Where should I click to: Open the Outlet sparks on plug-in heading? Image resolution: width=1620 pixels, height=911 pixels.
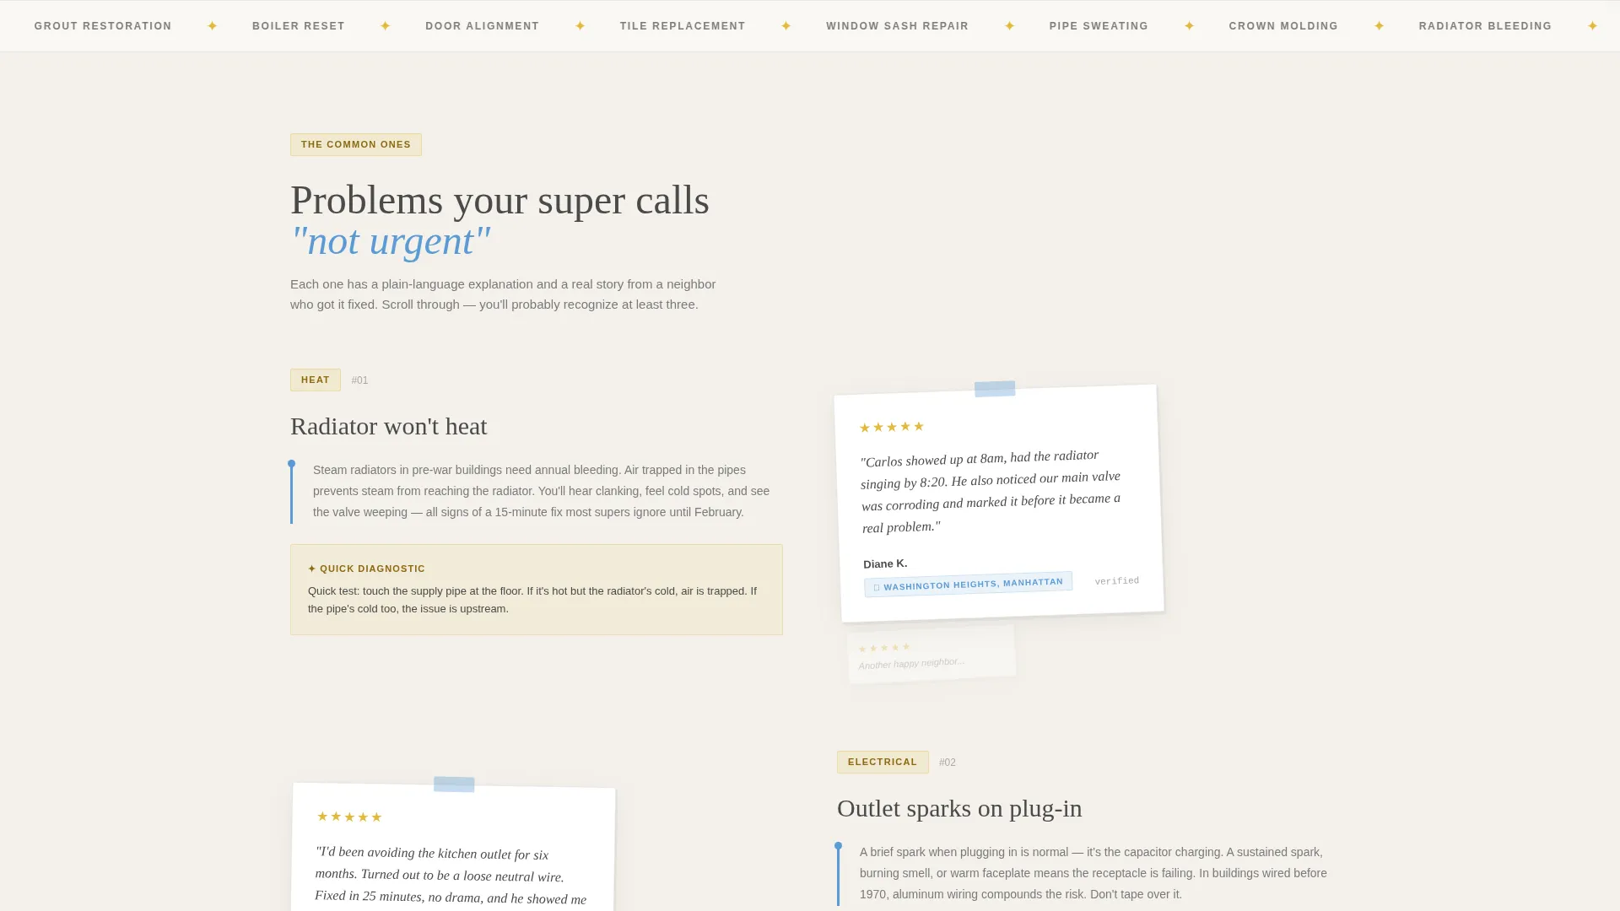click(959, 809)
